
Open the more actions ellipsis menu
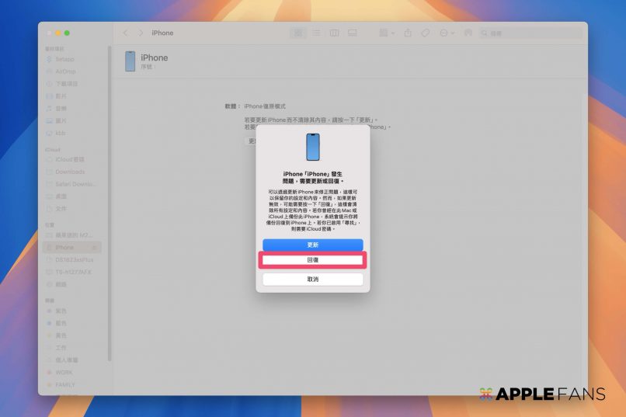tap(446, 33)
